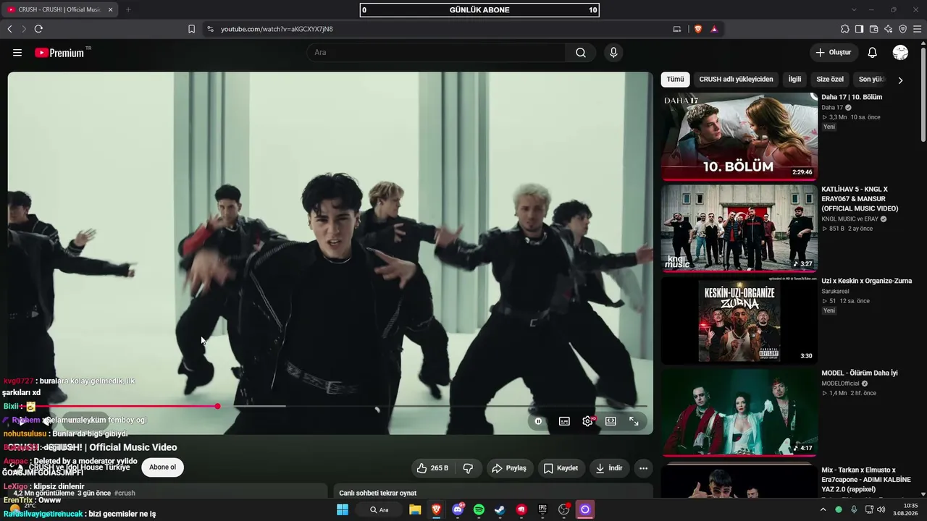The height and width of the screenshot is (521, 927).
Task: Dislike the video with thumbs down
Action: 468,468
